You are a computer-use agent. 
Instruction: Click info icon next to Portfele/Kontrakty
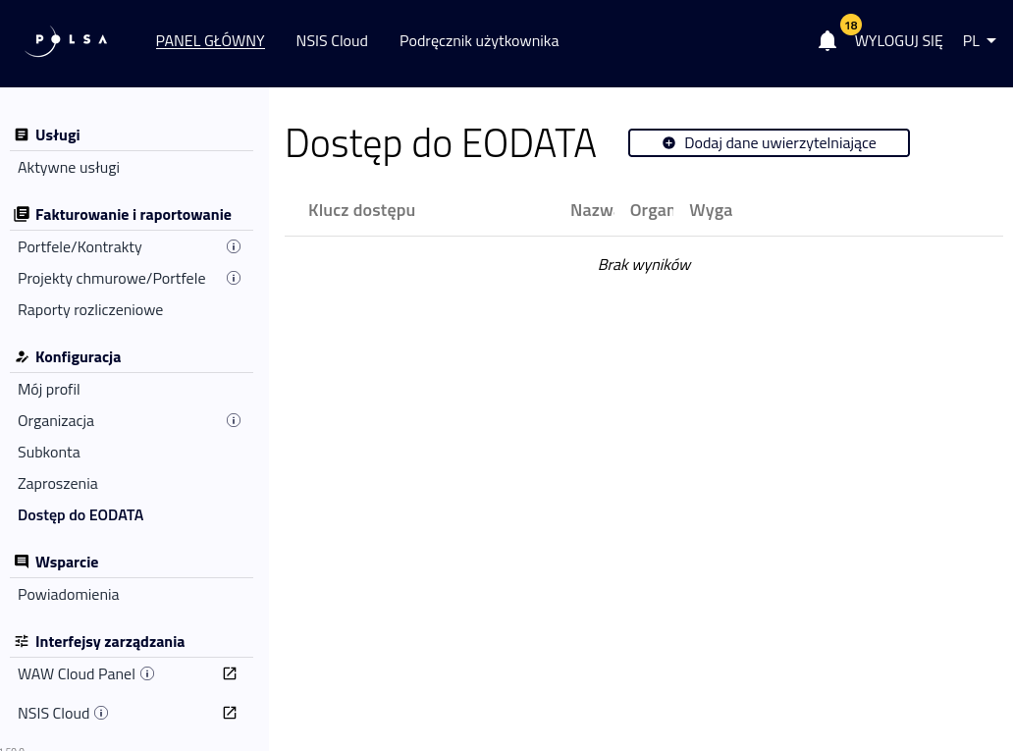pos(234,246)
